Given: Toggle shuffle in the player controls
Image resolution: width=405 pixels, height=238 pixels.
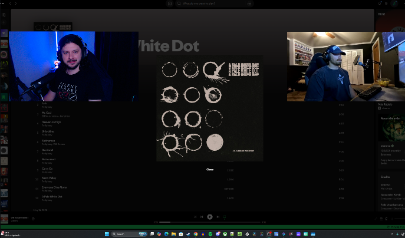Looking at the screenshot, I should point(195,217).
